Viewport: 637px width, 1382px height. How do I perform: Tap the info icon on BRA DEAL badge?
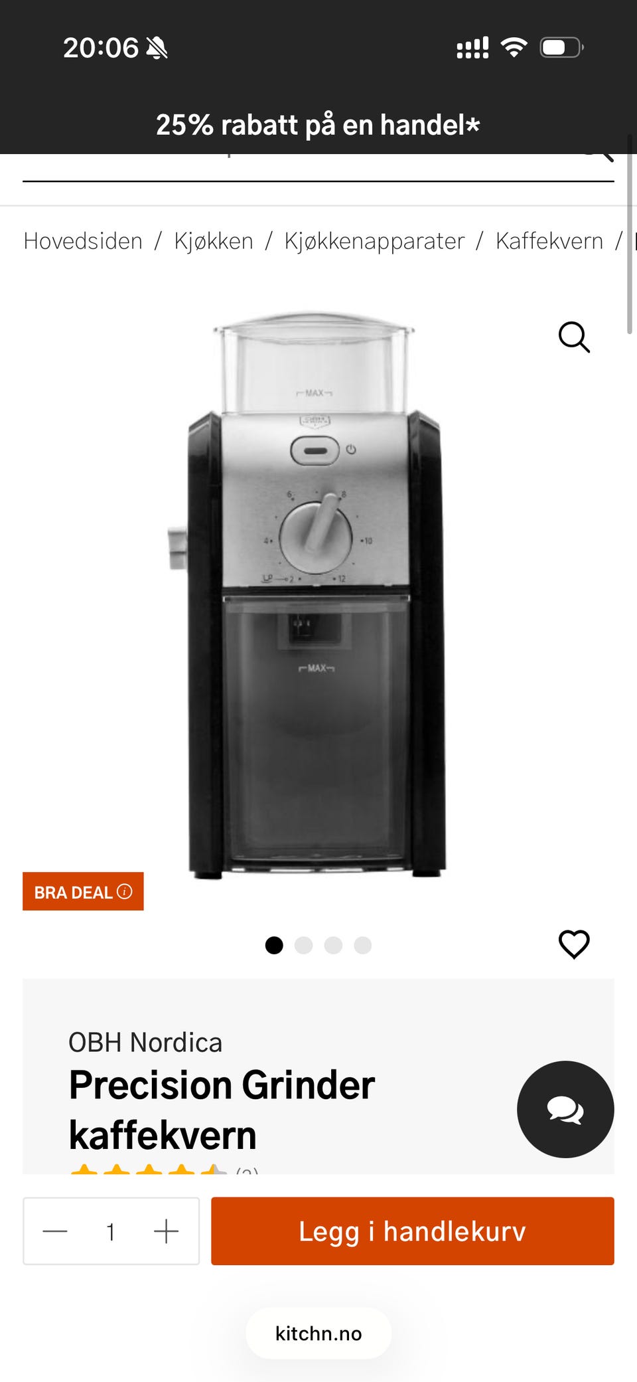[x=124, y=891]
